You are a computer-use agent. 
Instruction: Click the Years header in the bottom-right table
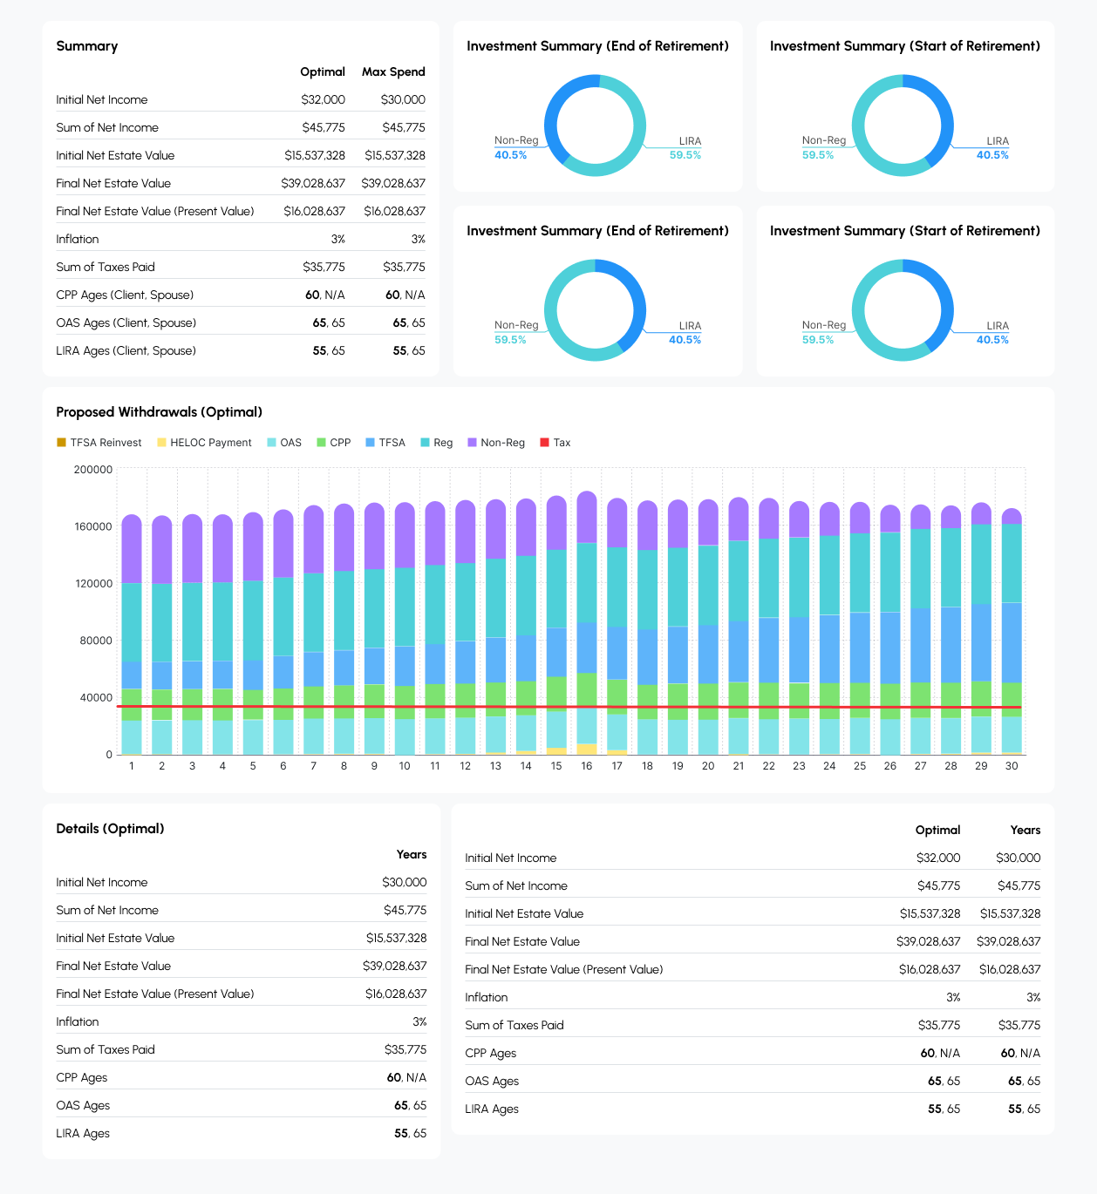[1025, 830]
